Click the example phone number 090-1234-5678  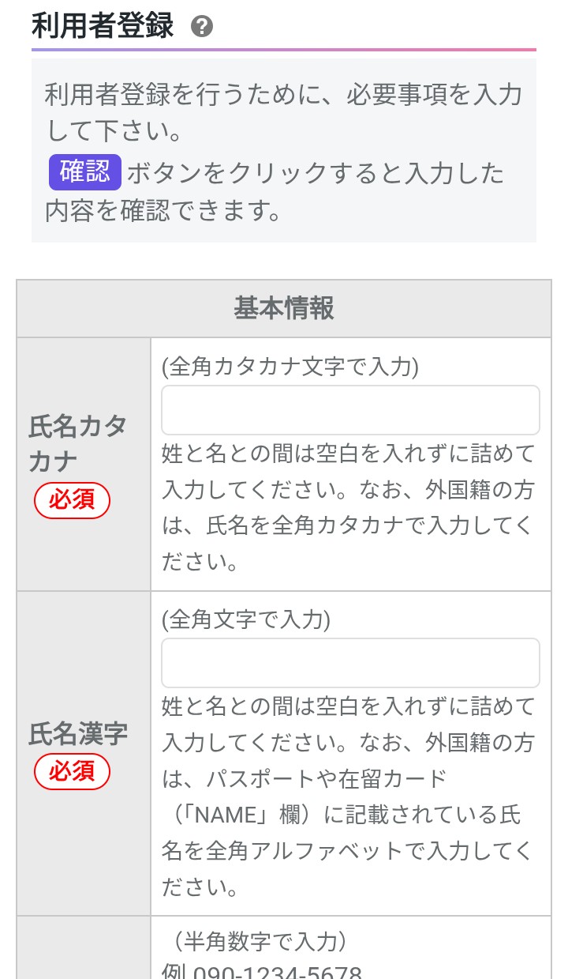(x=276, y=970)
